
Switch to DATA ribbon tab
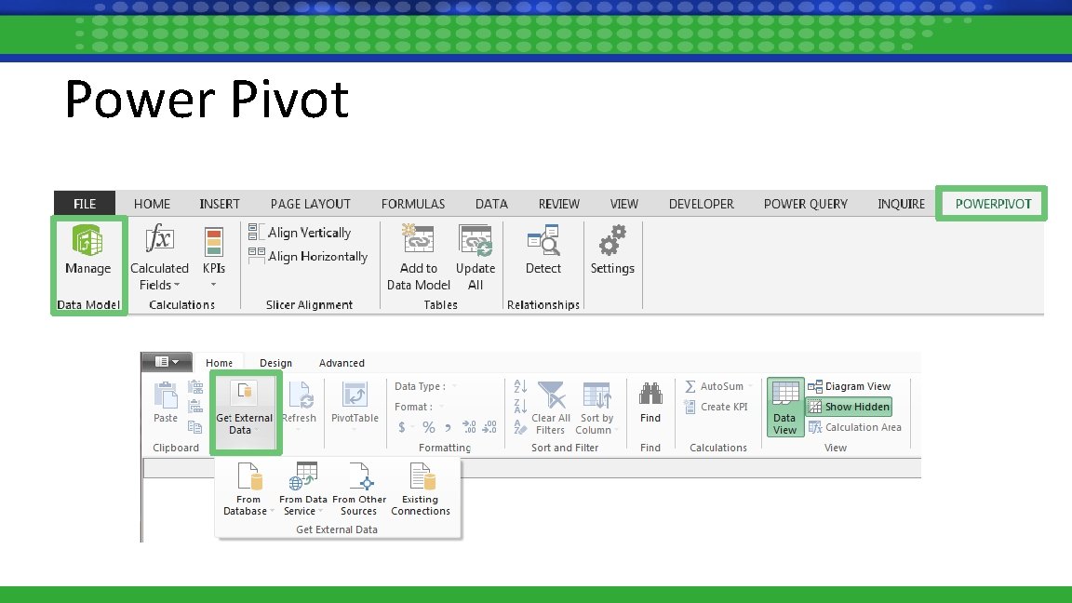491,204
